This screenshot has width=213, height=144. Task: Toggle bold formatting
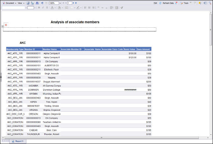point(39,7)
